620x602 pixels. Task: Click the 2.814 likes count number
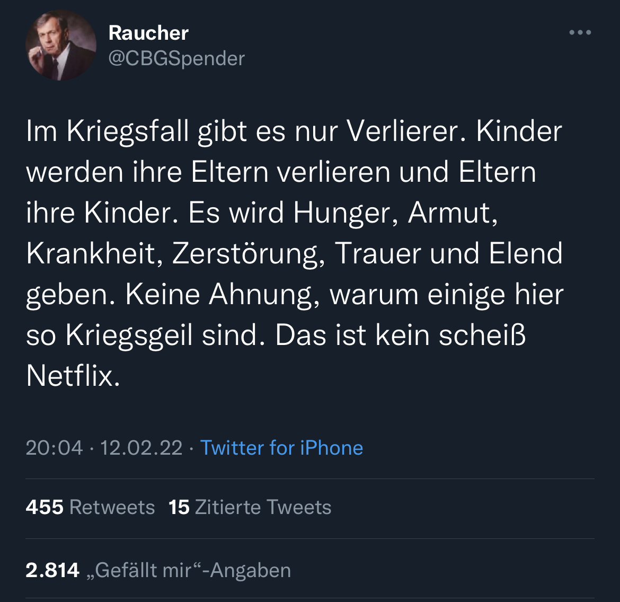coord(52,570)
